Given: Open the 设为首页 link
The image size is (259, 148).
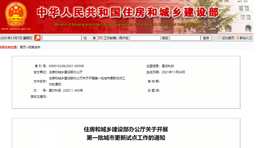Looking at the screenshot, I should point(228,38).
